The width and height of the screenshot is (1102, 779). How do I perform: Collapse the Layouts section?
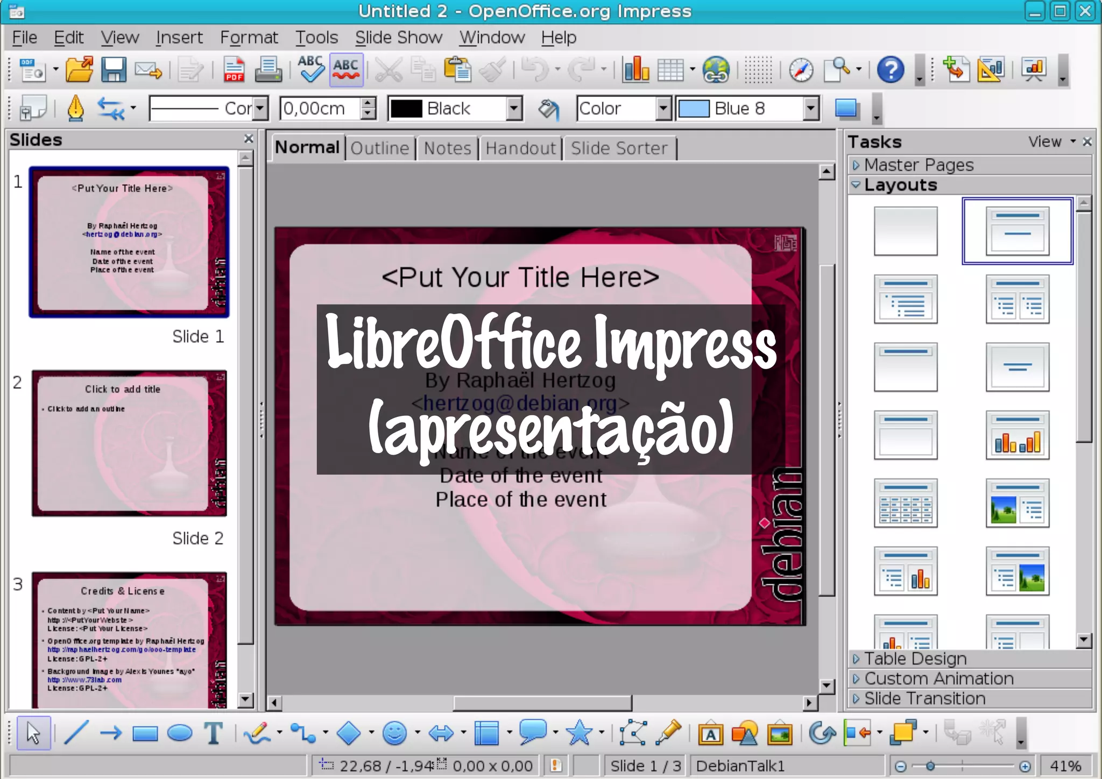(x=970, y=185)
